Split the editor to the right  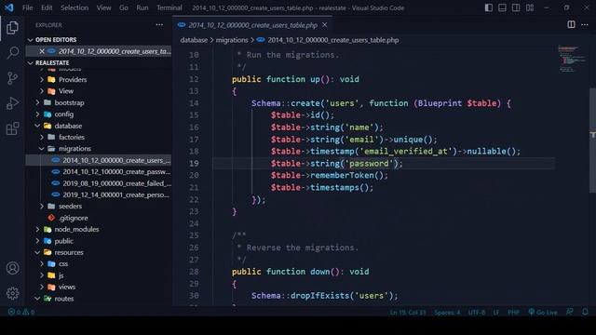pos(571,25)
